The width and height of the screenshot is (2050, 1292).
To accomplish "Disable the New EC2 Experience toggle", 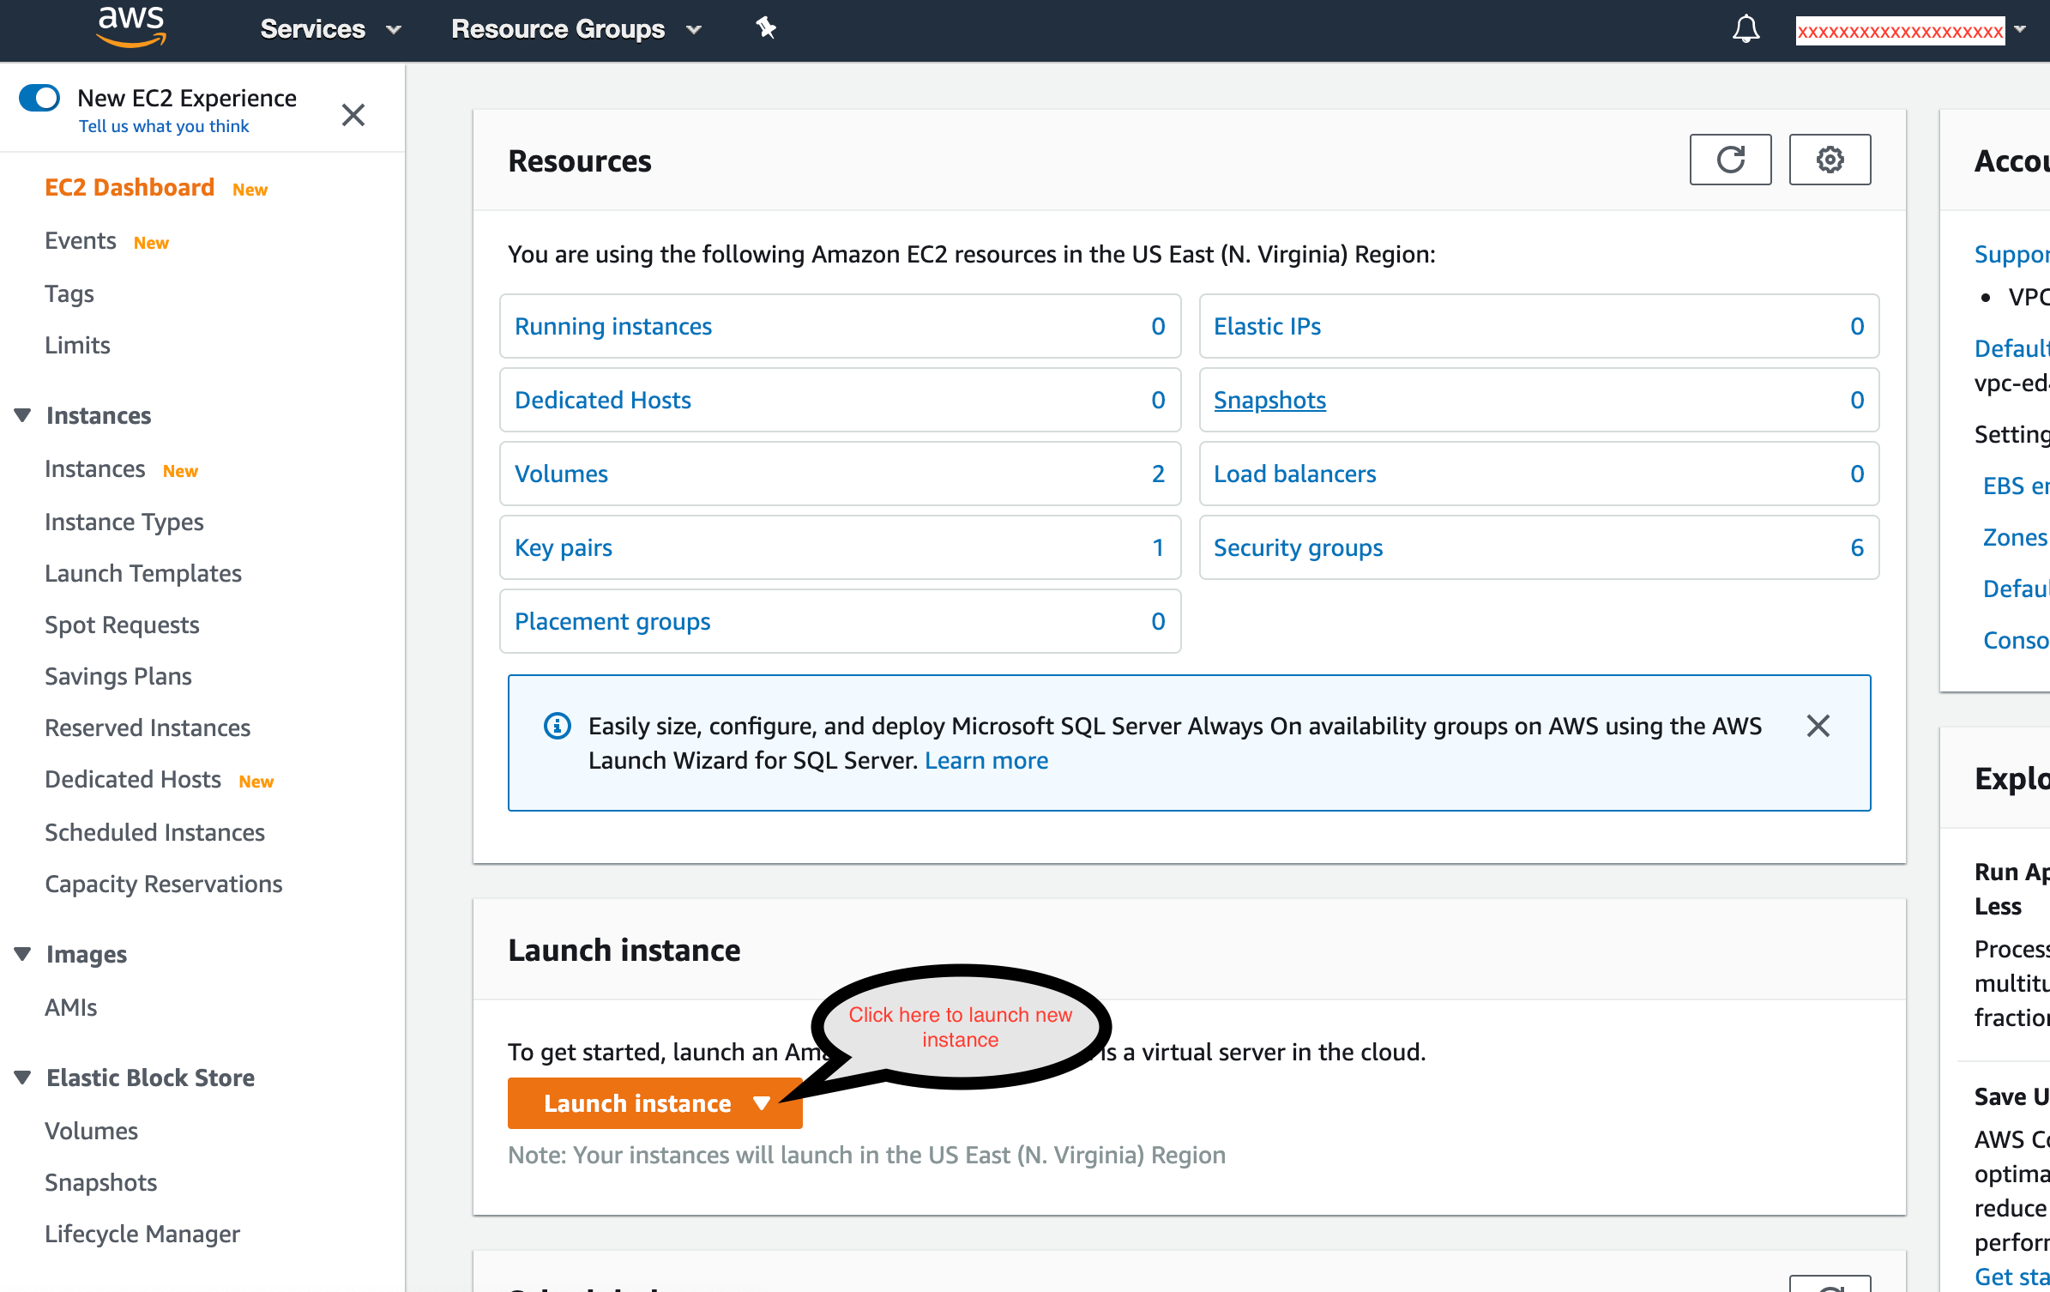I will click(x=39, y=98).
